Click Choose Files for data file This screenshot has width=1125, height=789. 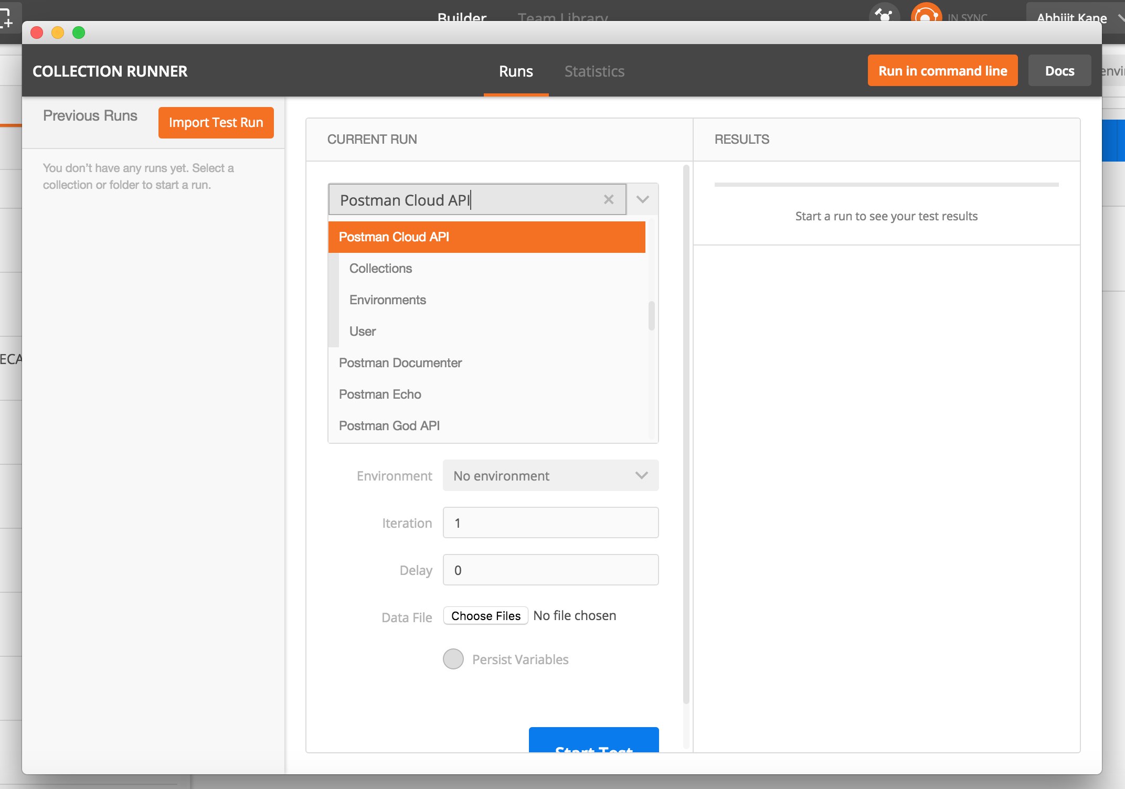click(x=485, y=615)
